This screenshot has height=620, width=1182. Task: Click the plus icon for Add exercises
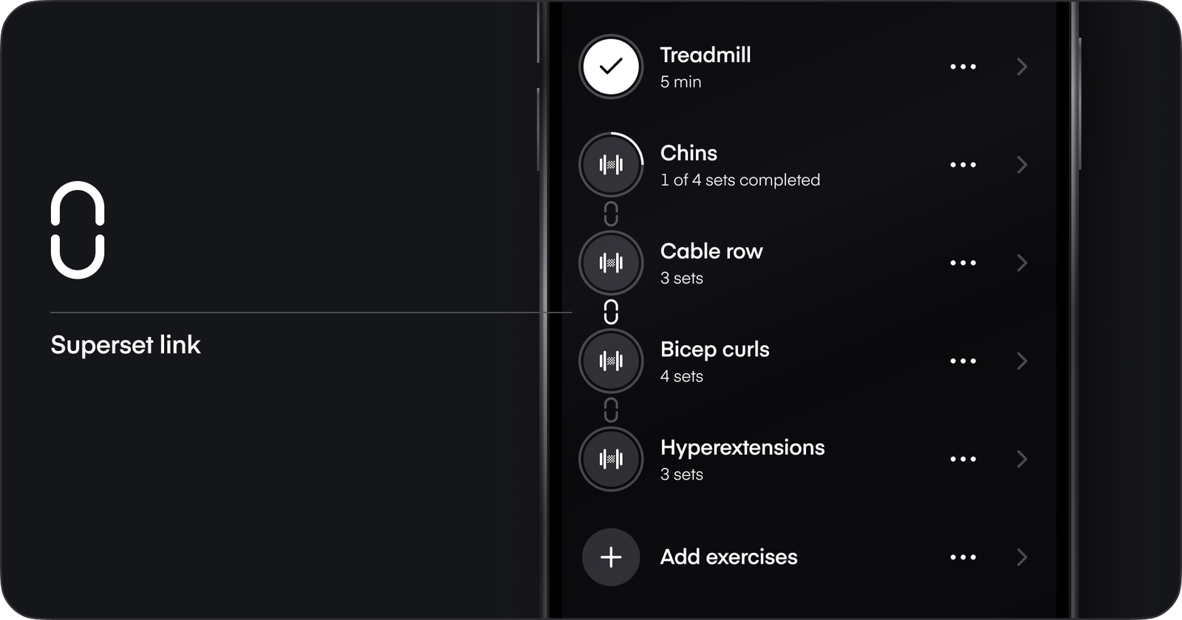pos(611,557)
